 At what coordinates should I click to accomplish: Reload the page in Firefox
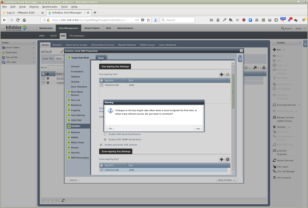click(x=18, y=20)
